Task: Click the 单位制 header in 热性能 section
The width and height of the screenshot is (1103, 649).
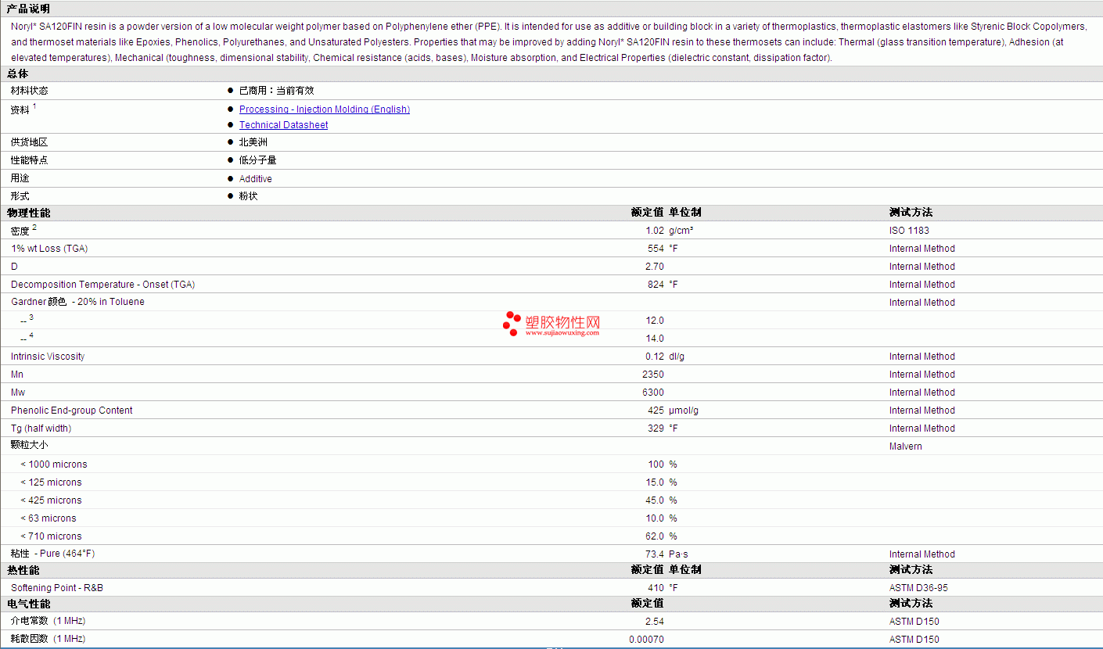Action: point(685,570)
